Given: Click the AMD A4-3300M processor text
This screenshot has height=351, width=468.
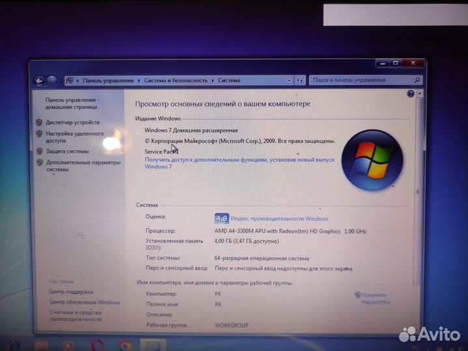Looking at the screenshot, I should click(290, 231).
